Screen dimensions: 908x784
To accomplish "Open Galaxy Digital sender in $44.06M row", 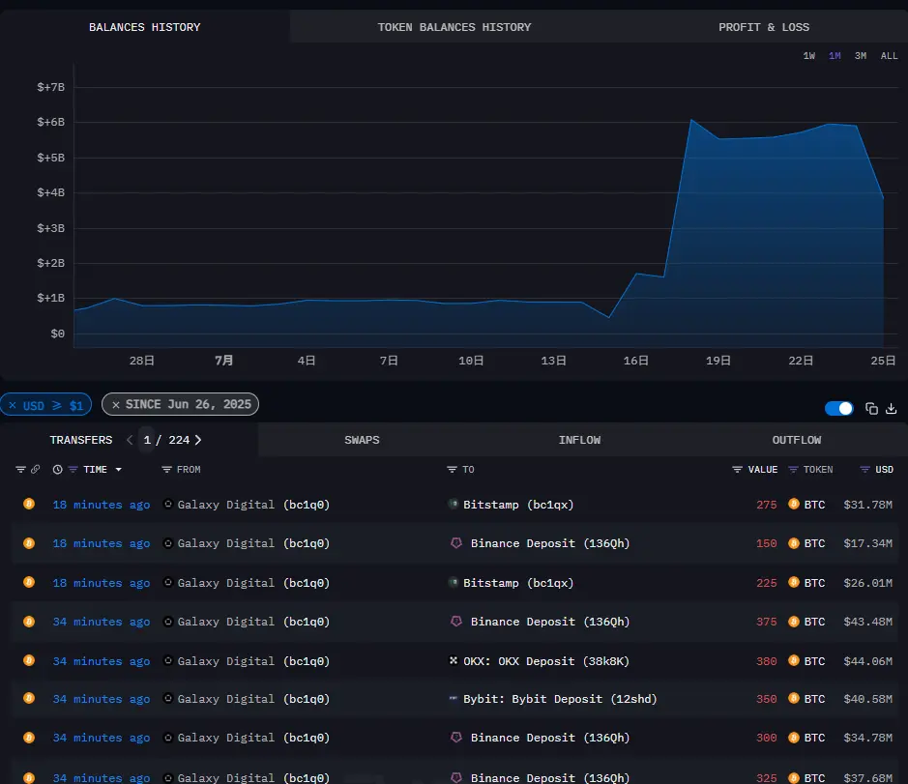I will [253, 661].
